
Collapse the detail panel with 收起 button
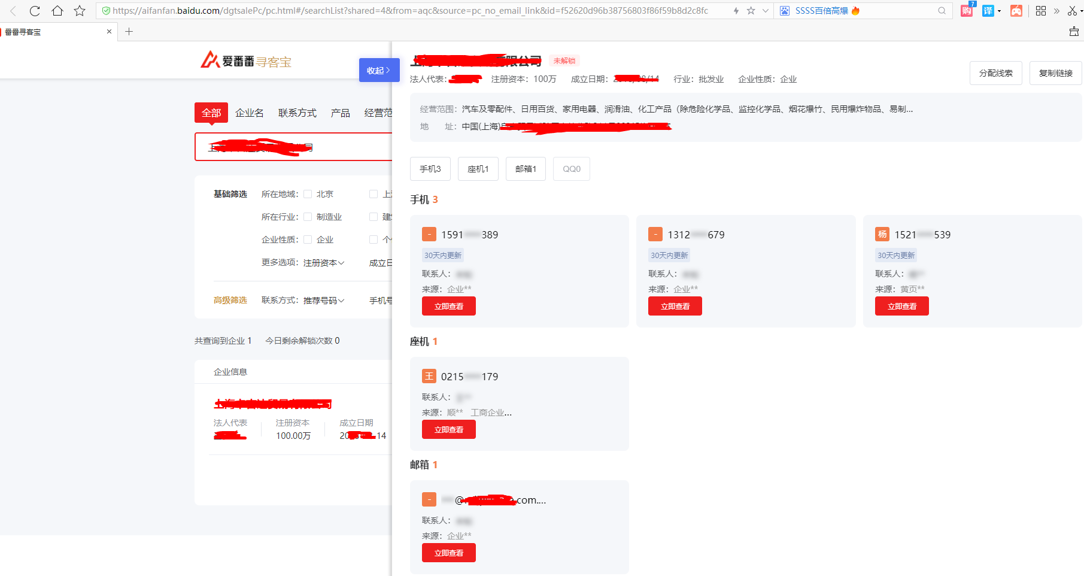pyautogui.click(x=379, y=70)
